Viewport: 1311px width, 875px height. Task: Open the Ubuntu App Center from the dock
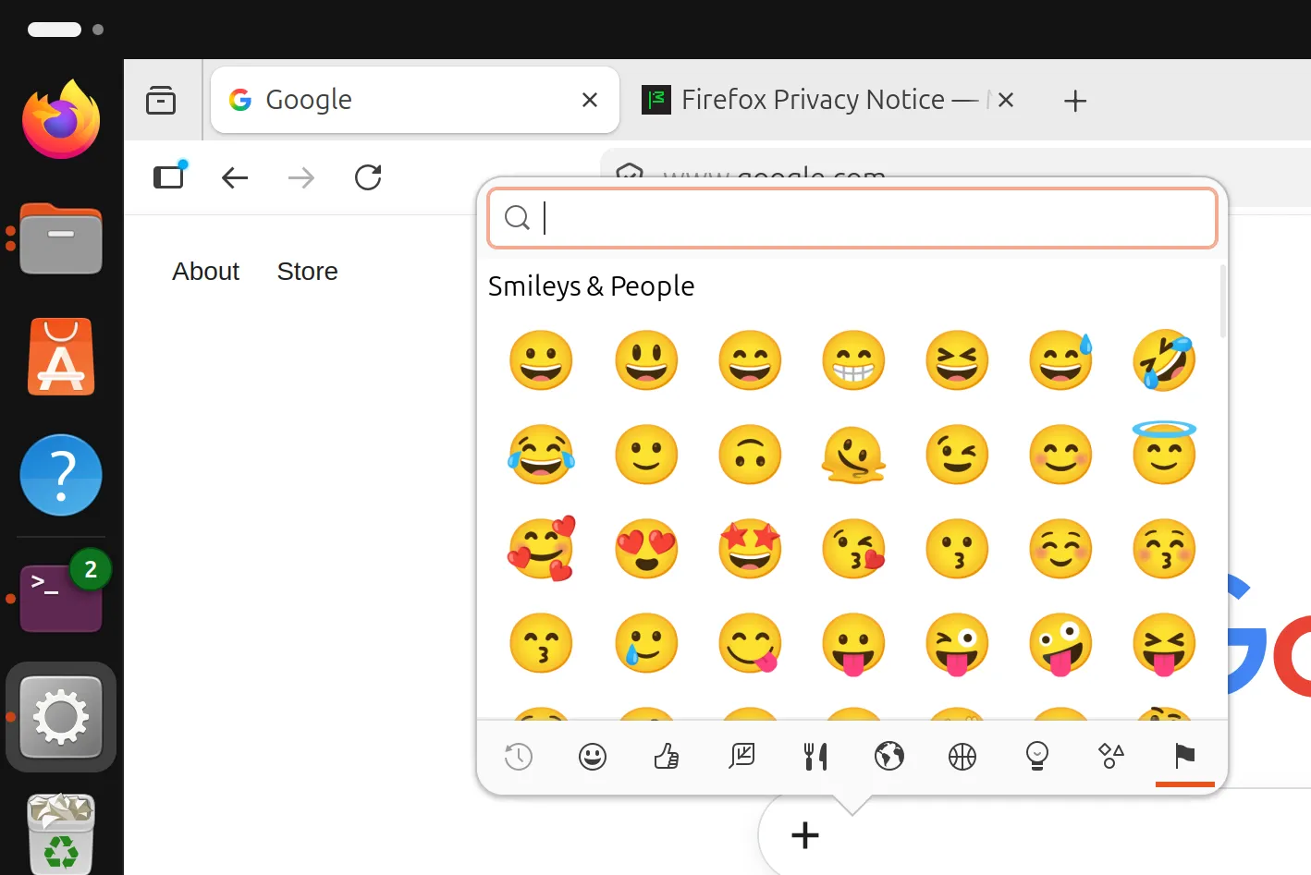(60, 357)
